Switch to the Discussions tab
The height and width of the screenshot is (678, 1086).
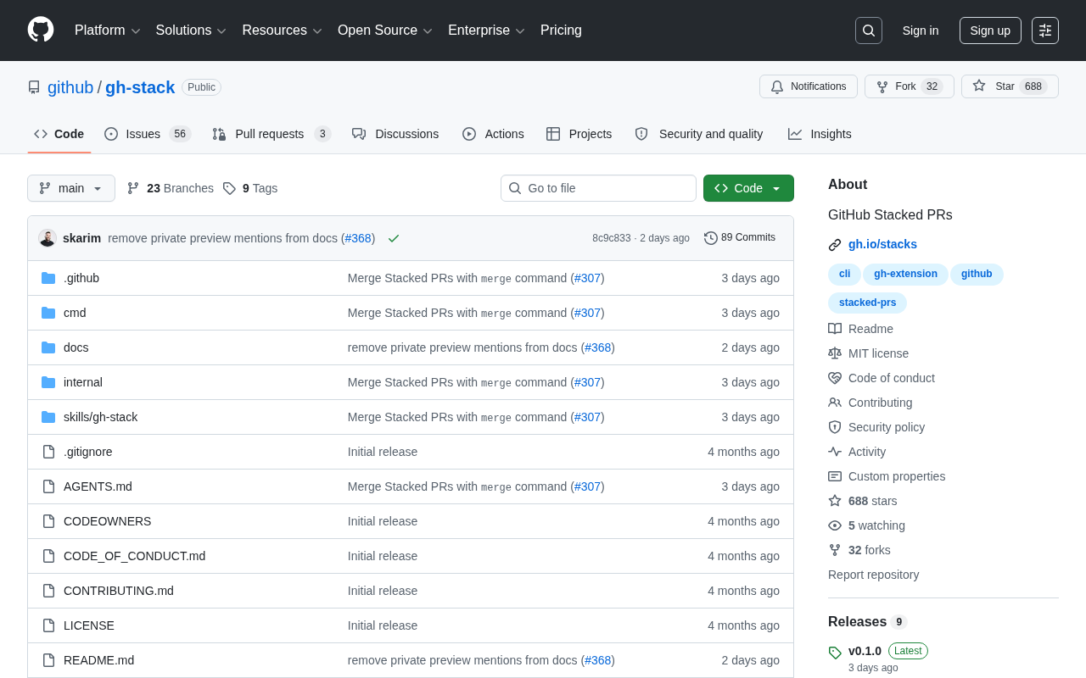(x=395, y=134)
